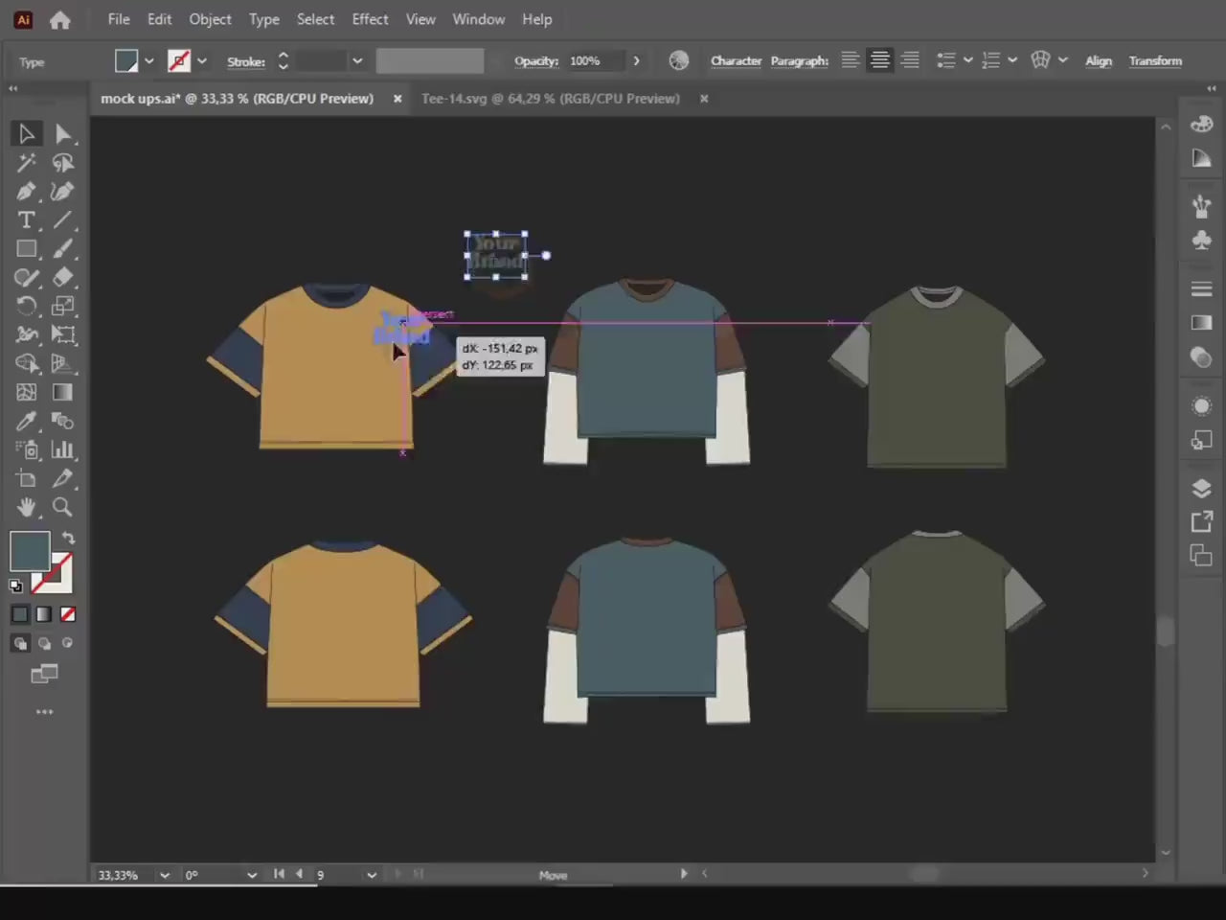Open the Effect menu
Screen dimensions: 1226x920
click(x=370, y=19)
